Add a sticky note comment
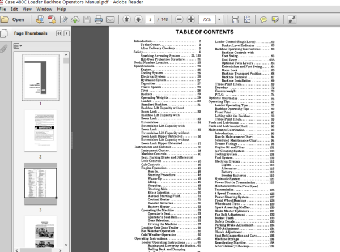Viewport: 340px width, 252px height. (x=263, y=20)
